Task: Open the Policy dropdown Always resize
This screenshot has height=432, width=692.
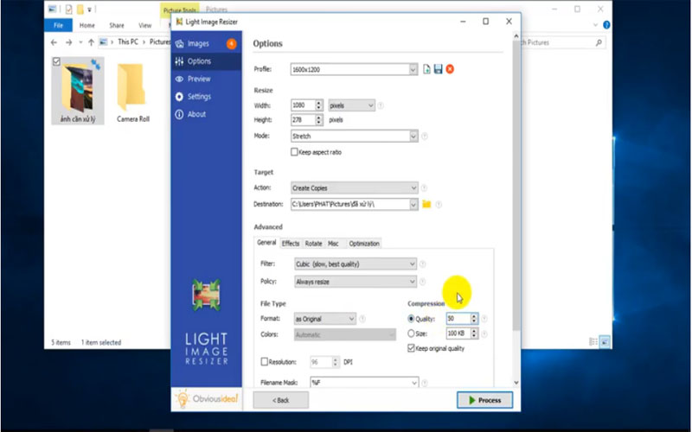Action: tap(356, 282)
